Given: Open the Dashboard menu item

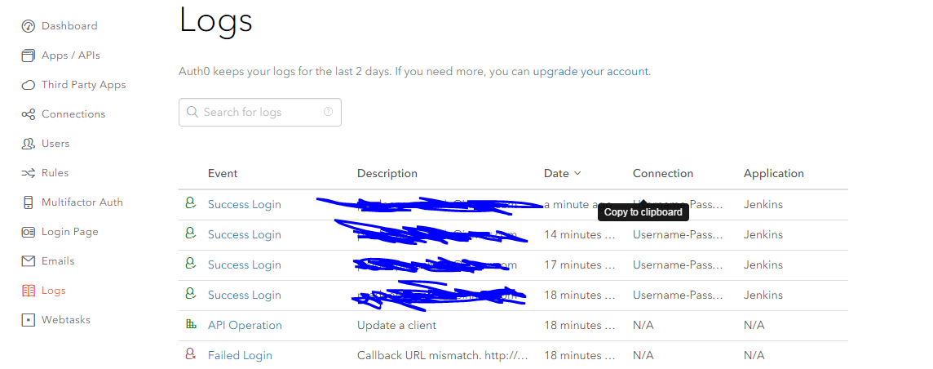Looking at the screenshot, I should pyautogui.click(x=69, y=26).
